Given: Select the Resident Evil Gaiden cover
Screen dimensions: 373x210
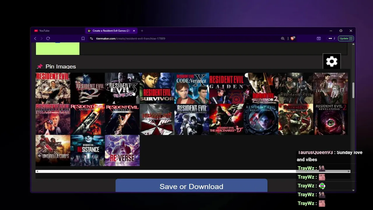Looking at the screenshot, I should 226,88.
